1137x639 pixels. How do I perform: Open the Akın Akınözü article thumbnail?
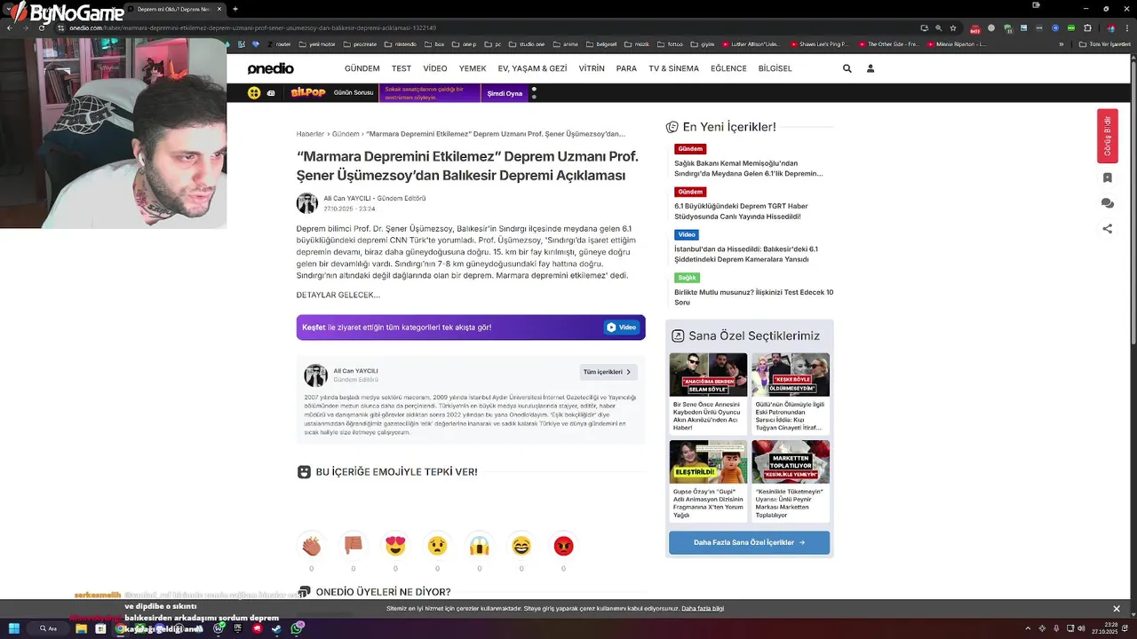(x=708, y=375)
